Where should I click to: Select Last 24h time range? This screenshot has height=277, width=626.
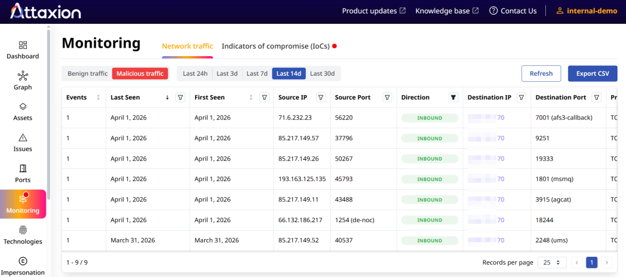pyautogui.click(x=195, y=73)
